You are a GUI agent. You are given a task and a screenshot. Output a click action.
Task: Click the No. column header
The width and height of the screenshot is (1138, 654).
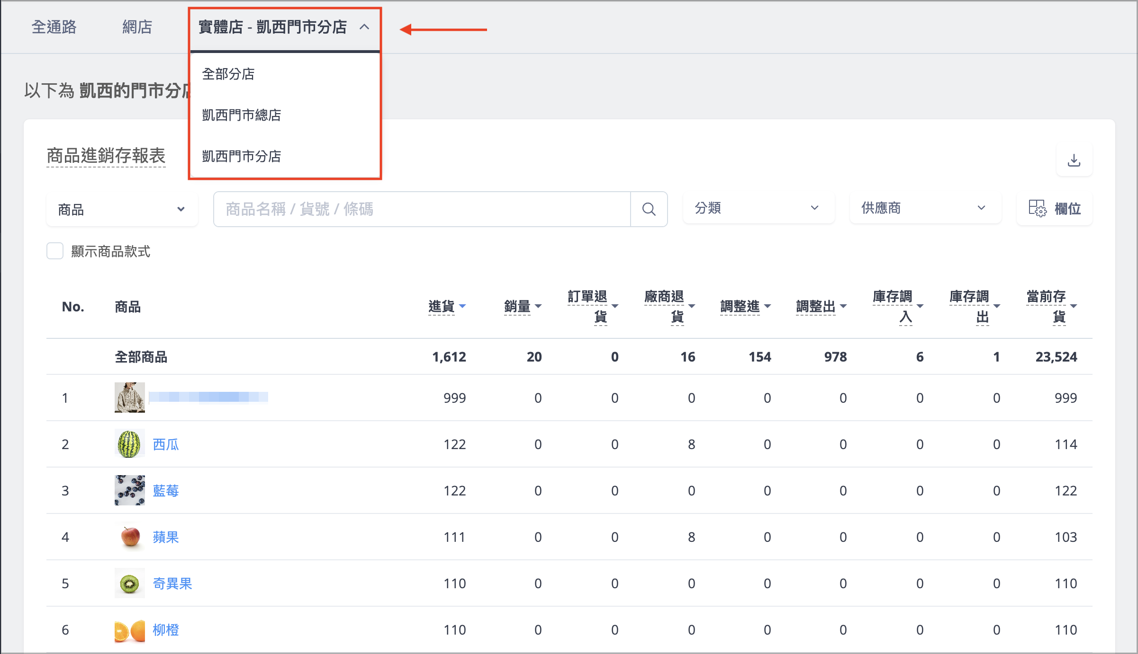tap(73, 307)
